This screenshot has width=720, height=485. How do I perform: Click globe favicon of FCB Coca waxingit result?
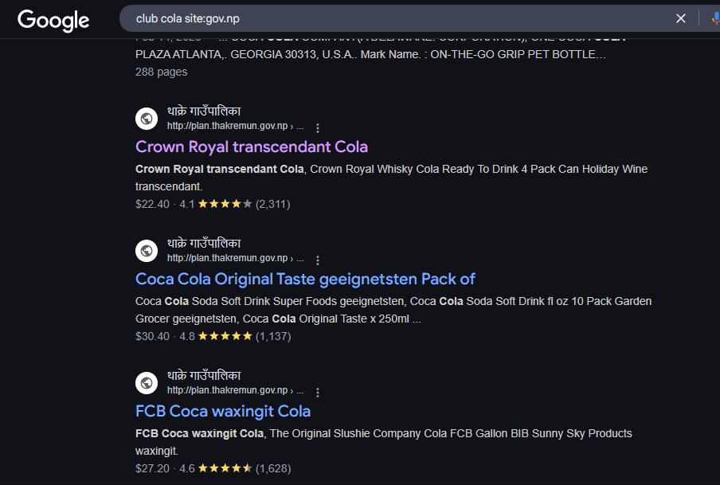point(147,383)
